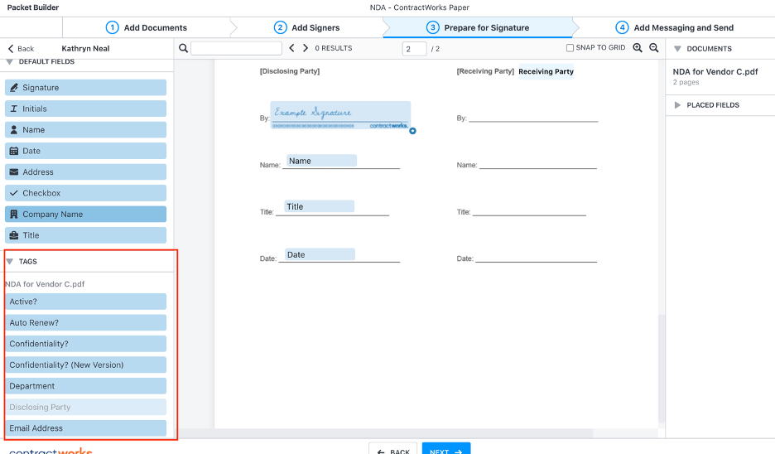Click the bottom Back button
775x454 pixels.
393,448
